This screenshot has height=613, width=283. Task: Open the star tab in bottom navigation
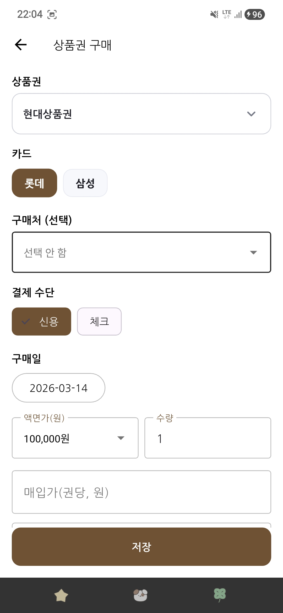61,595
